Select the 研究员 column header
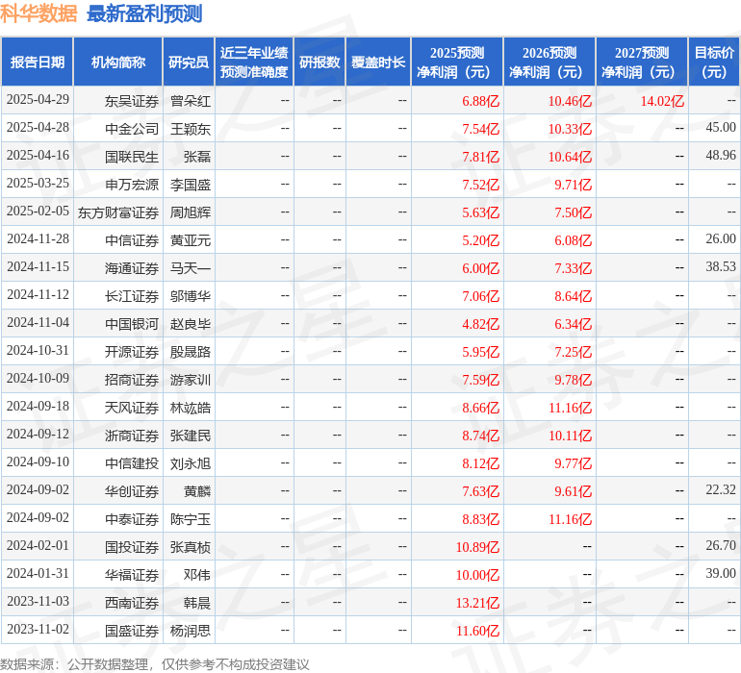Viewport: 741px width, 673px height. (x=188, y=62)
